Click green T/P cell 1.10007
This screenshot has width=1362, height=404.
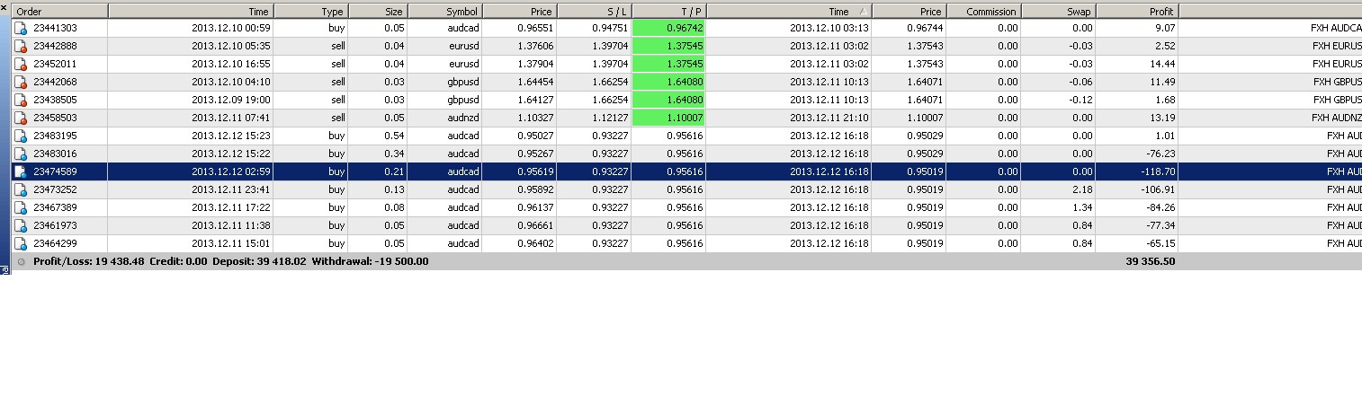(x=668, y=118)
